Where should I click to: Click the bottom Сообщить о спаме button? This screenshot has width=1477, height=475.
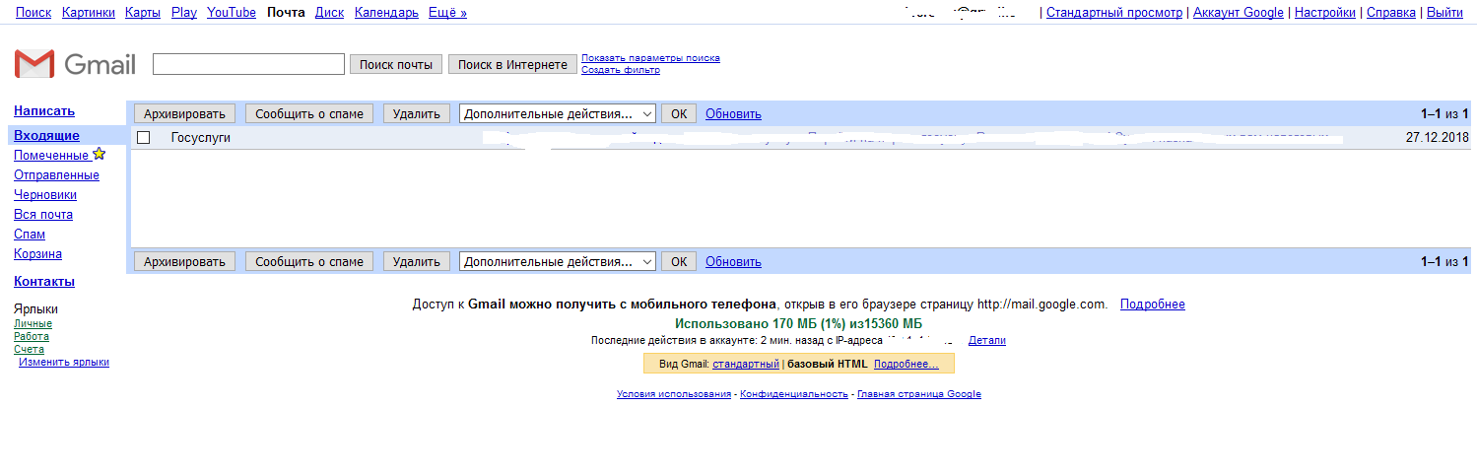tap(309, 261)
